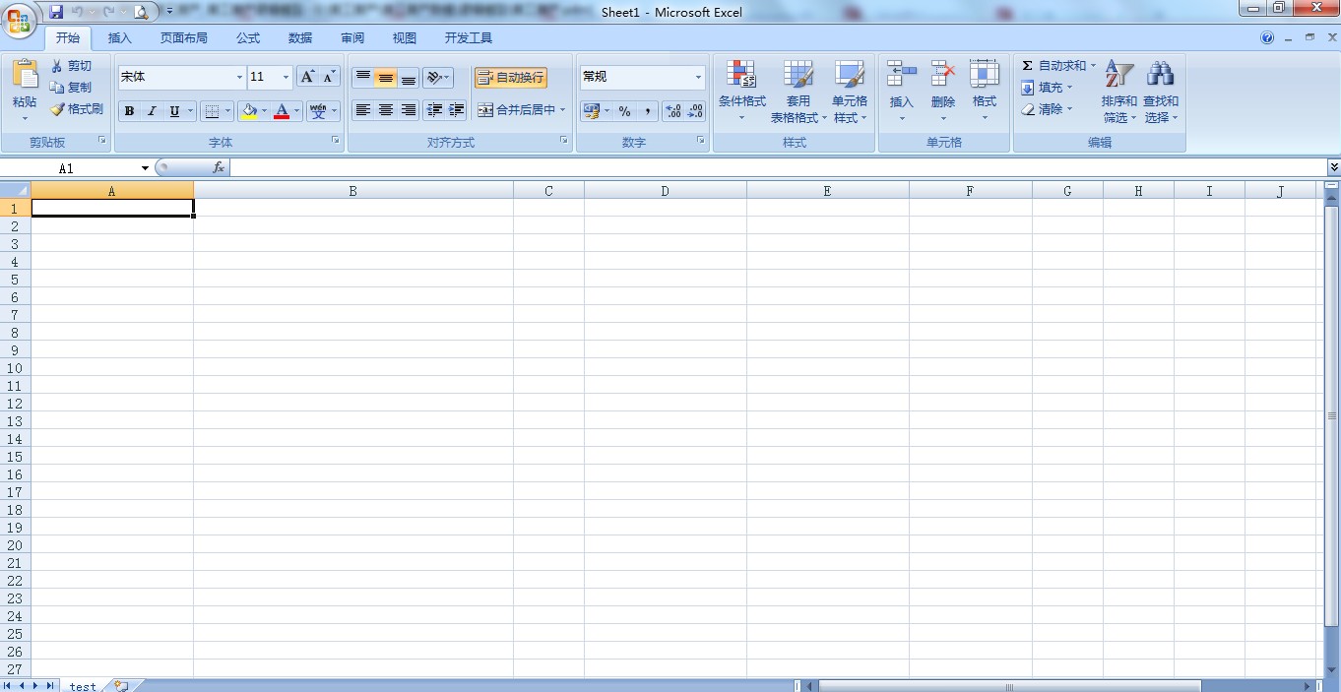Image resolution: width=1341 pixels, height=692 pixels.
Task: Open the font size 11 dropdown
Action: coord(287,77)
